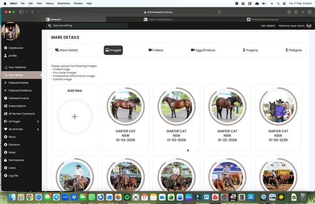
Task: Open rider against blue sky thumbnail
Action: pyautogui.click(x=75, y=176)
